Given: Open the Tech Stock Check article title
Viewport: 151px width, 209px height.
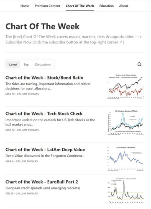Looking at the screenshot, I should (44, 114).
